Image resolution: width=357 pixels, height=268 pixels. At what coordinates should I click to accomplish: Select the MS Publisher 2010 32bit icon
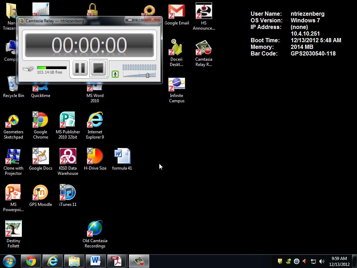click(68, 125)
